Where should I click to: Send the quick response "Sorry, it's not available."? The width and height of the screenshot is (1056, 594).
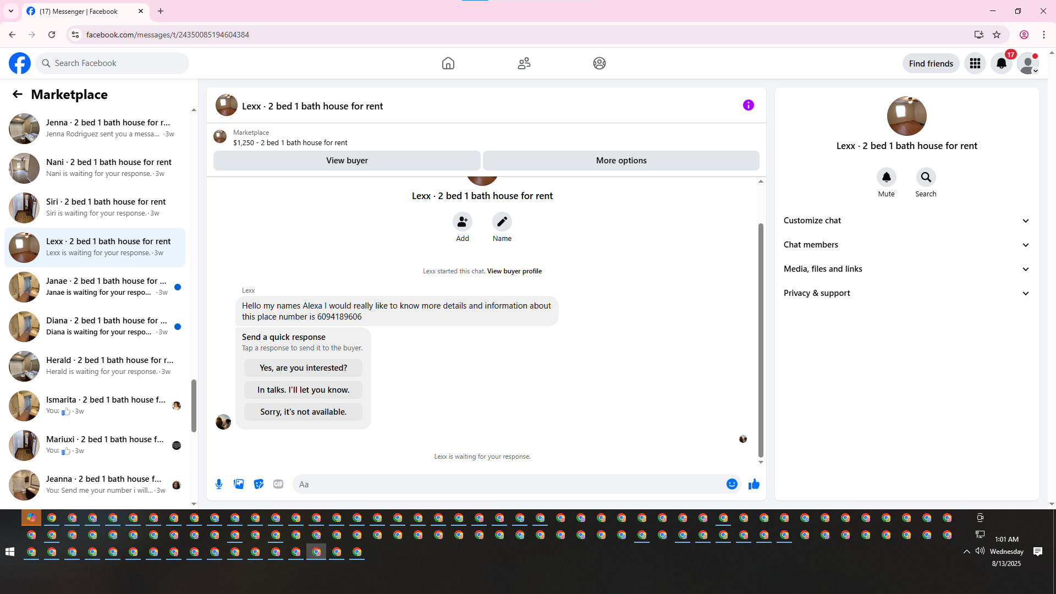(x=303, y=412)
